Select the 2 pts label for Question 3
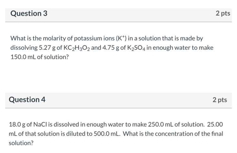Image resolution: width=237 pixels, height=153 pixels. pyautogui.click(x=223, y=14)
